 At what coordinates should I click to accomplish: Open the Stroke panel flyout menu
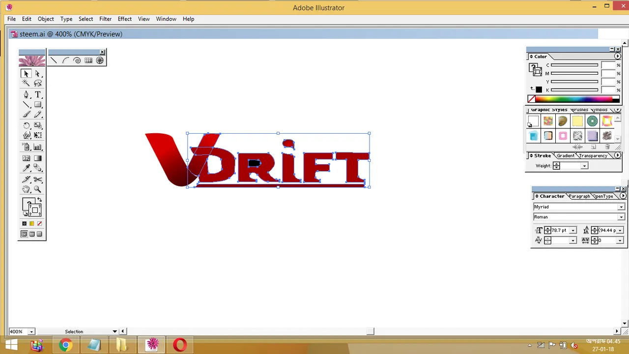coord(618,155)
